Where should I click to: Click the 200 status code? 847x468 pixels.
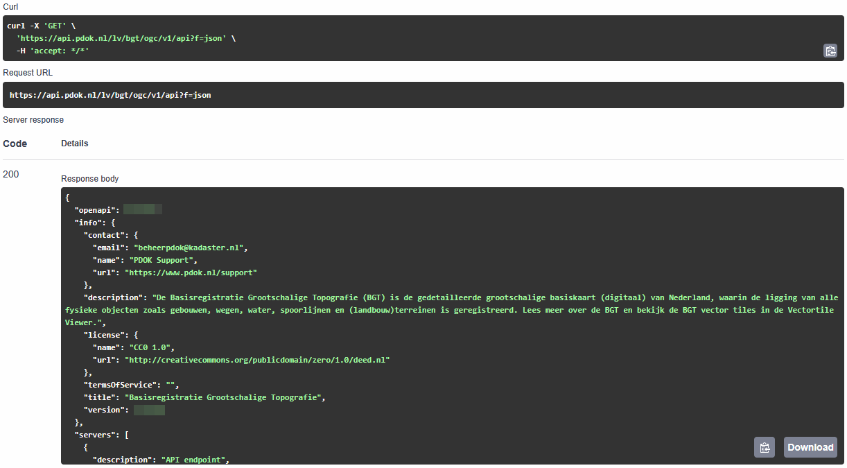[10, 174]
